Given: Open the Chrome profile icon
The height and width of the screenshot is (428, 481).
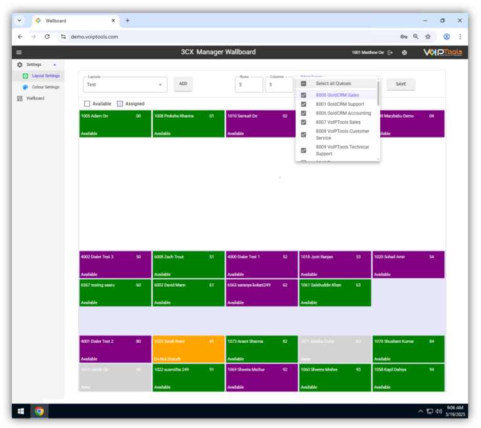Looking at the screenshot, I should (x=447, y=36).
